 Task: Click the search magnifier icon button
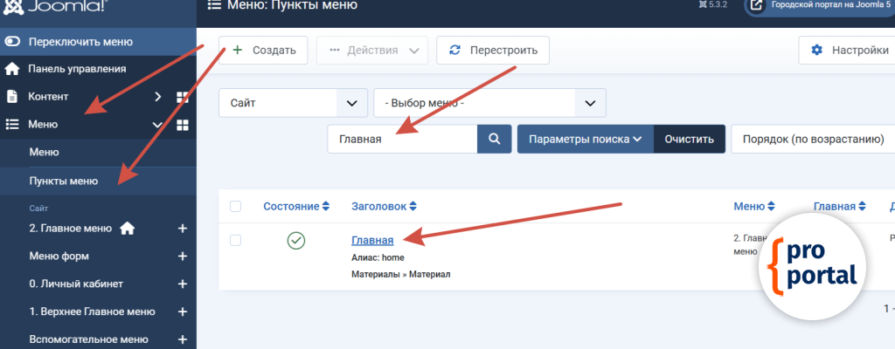[493, 139]
